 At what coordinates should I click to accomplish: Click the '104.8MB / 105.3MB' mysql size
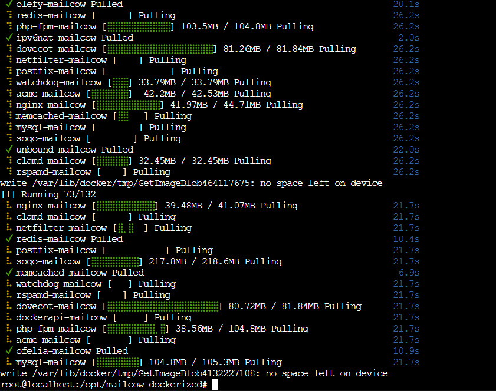(194, 362)
